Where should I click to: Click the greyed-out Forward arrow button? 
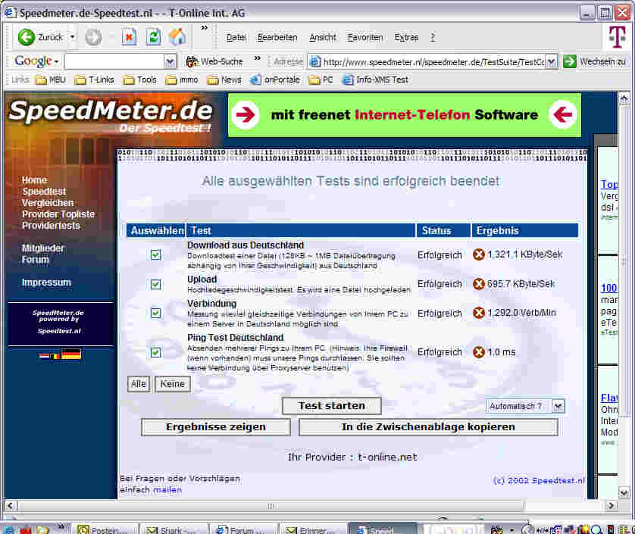click(x=93, y=38)
